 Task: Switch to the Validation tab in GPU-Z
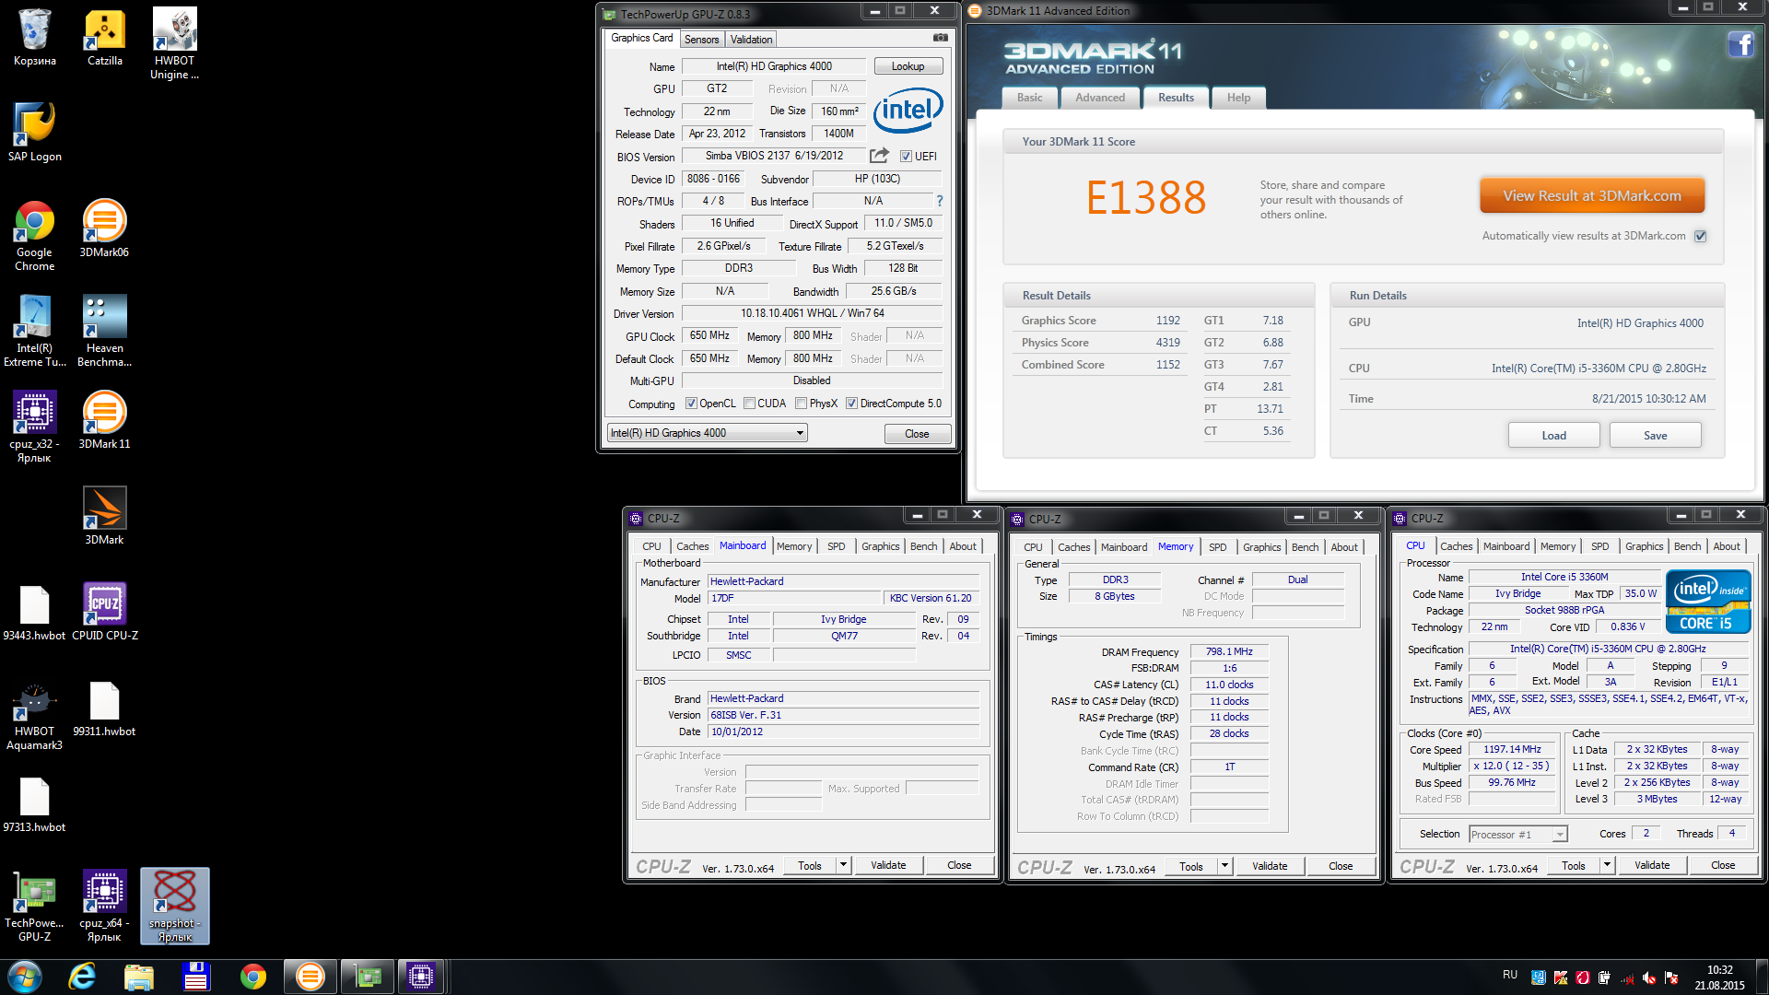(751, 40)
